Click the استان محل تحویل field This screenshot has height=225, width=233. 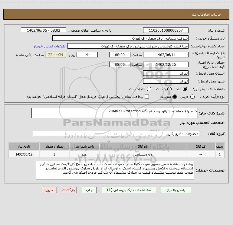point(166,73)
